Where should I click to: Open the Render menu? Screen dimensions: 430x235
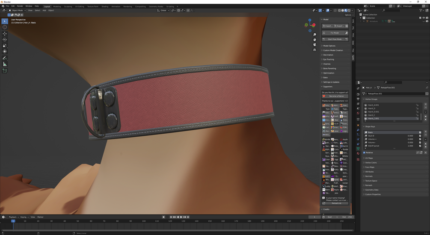[x=20, y=6]
